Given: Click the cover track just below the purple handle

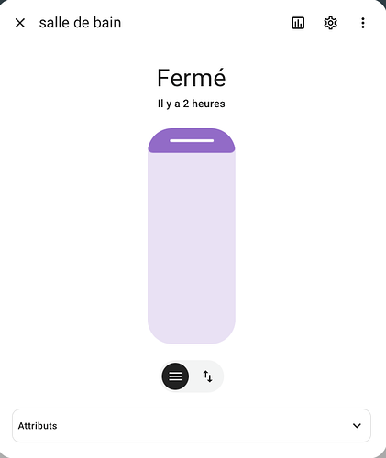Looking at the screenshot, I should click(x=192, y=162).
